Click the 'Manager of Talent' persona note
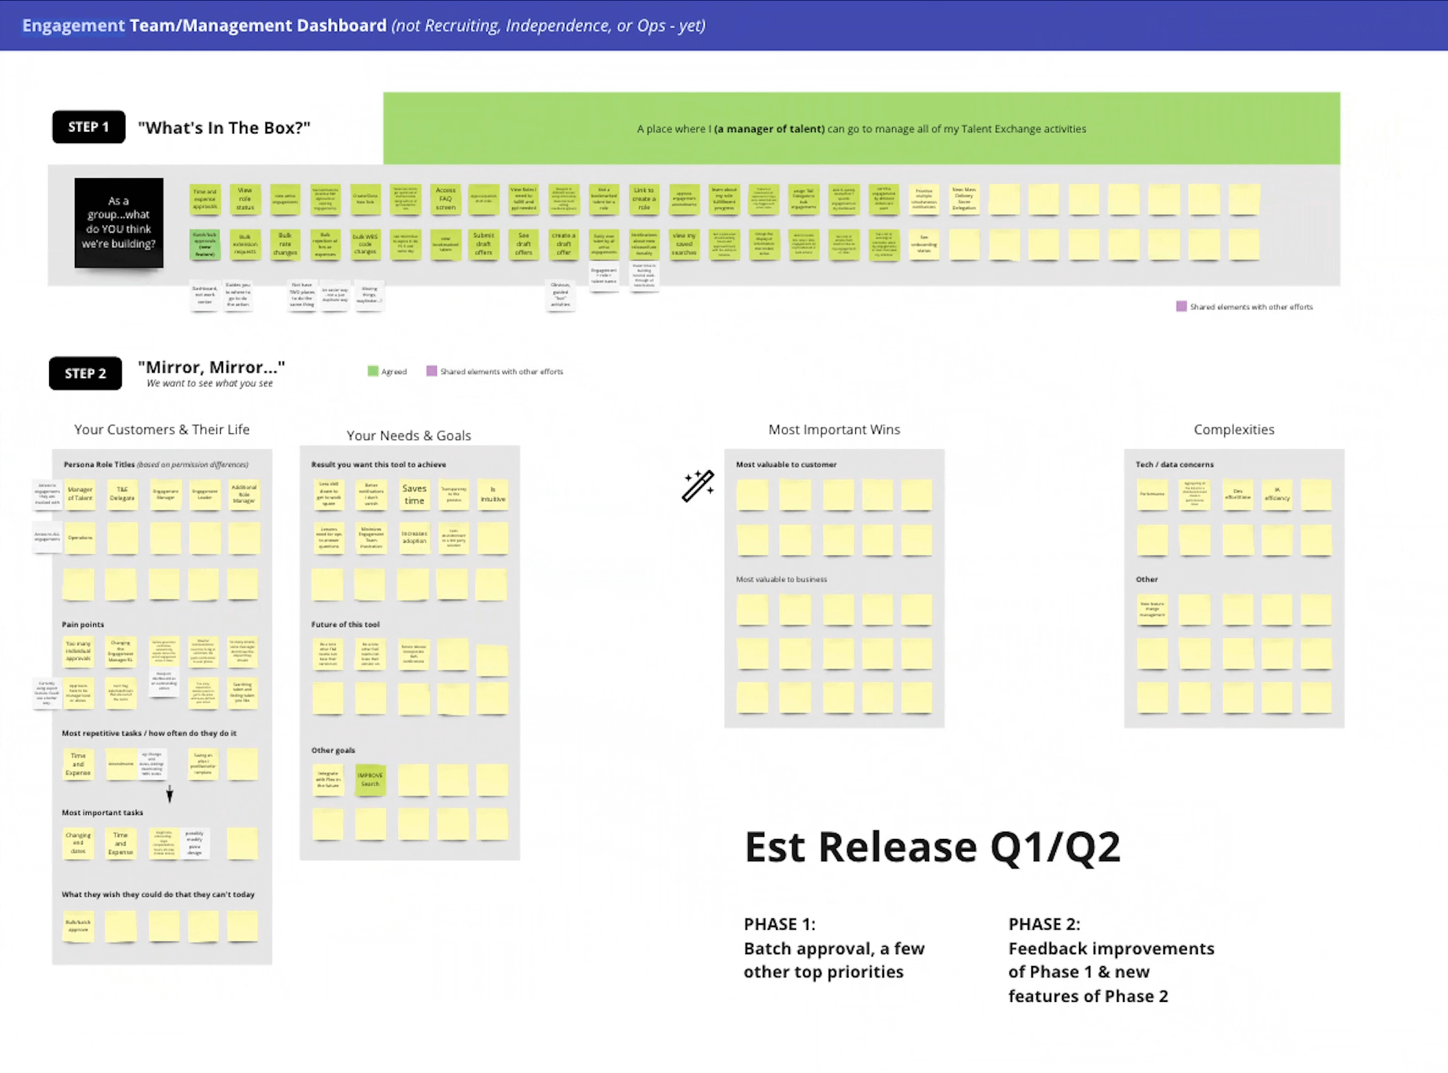1448x1073 pixels. pyautogui.click(x=80, y=494)
